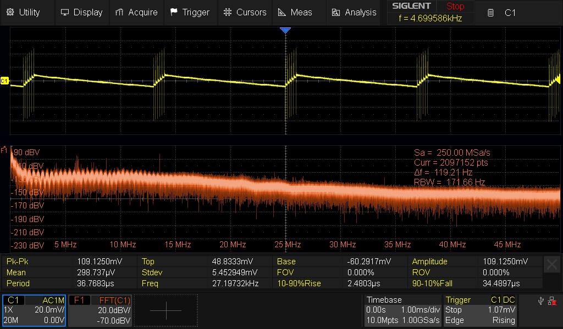Open the Cursors menu

(x=245, y=12)
